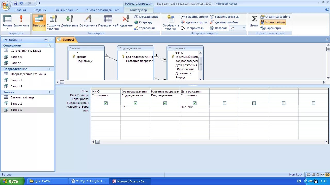Open the help question mark icon
This screenshot has width=330, height=185.
coord(327,10)
